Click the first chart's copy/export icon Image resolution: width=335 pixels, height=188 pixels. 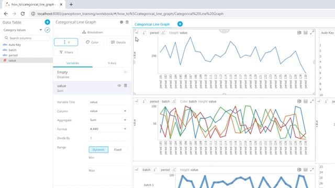coord(299,32)
